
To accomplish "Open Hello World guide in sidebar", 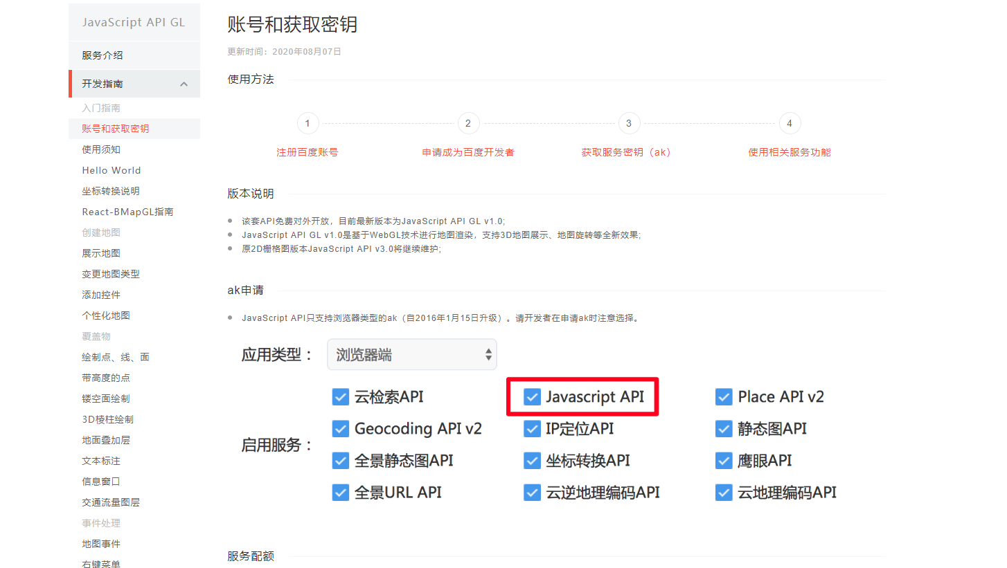I will (x=111, y=170).
